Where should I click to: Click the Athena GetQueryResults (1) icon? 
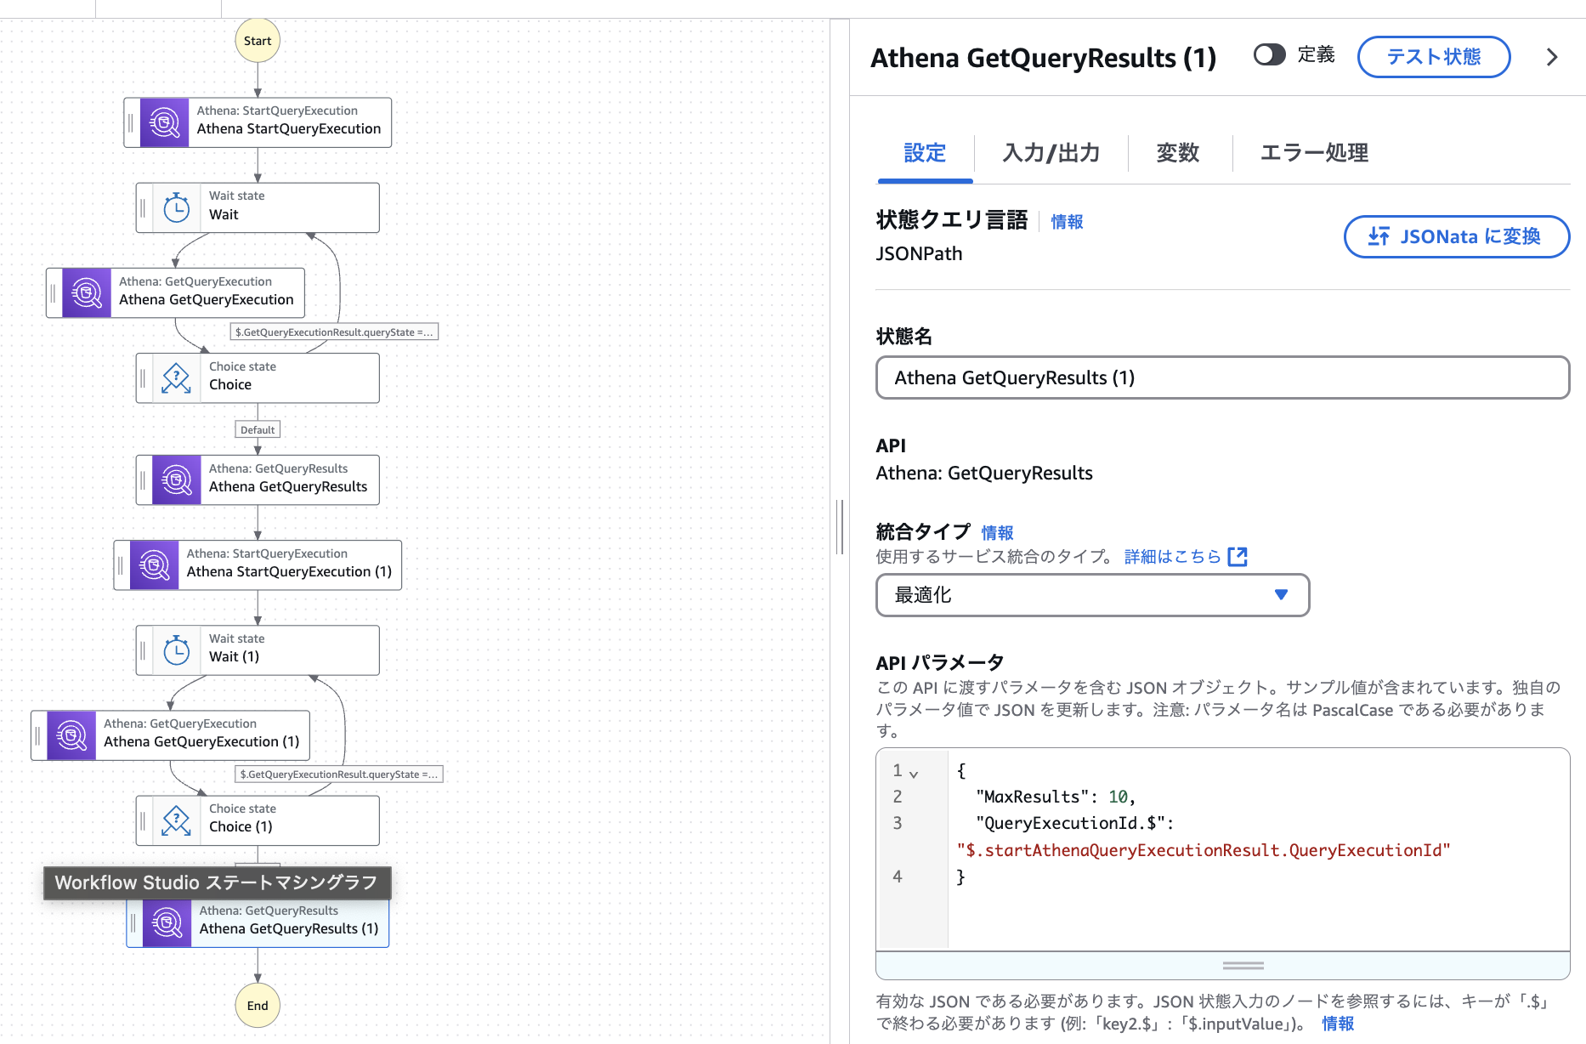pyautogui.click(x=167, y=922)
